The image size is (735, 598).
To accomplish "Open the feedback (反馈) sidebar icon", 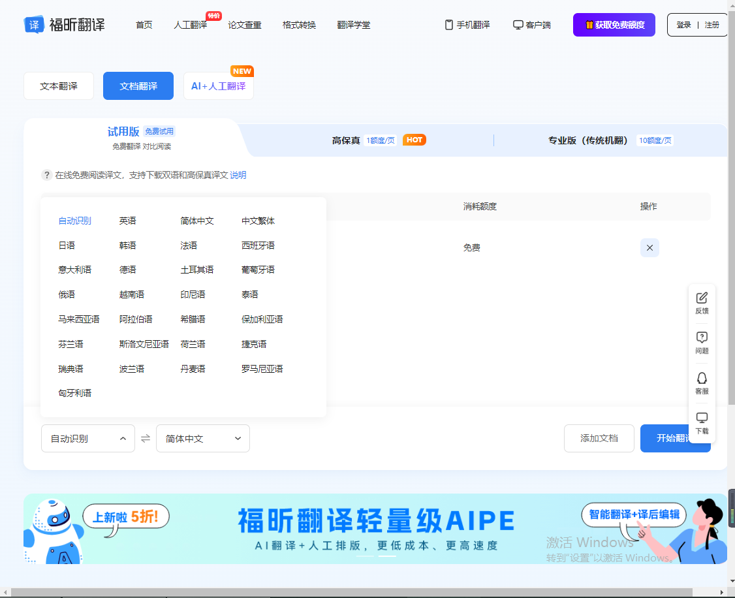I will pyautogui.click(x=702, y=303).
